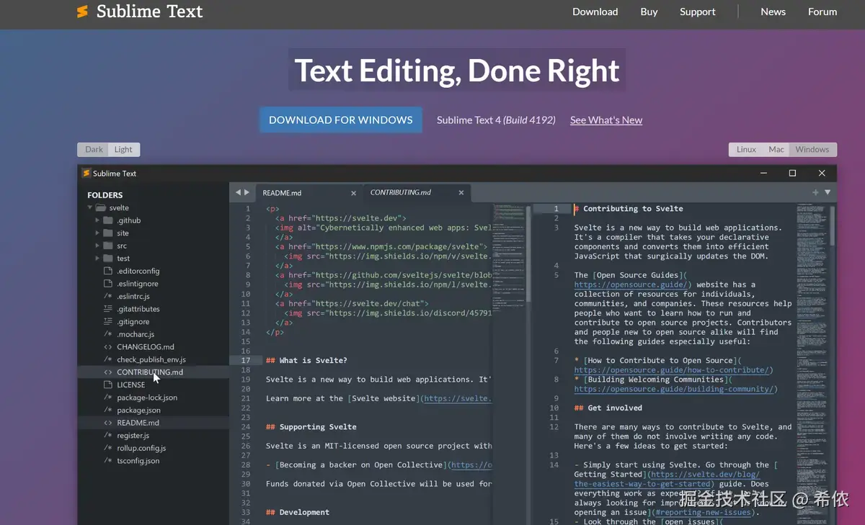The image size is (865, 525).
Task: Click the code icon beside package.json
Action: coord(108,410)
